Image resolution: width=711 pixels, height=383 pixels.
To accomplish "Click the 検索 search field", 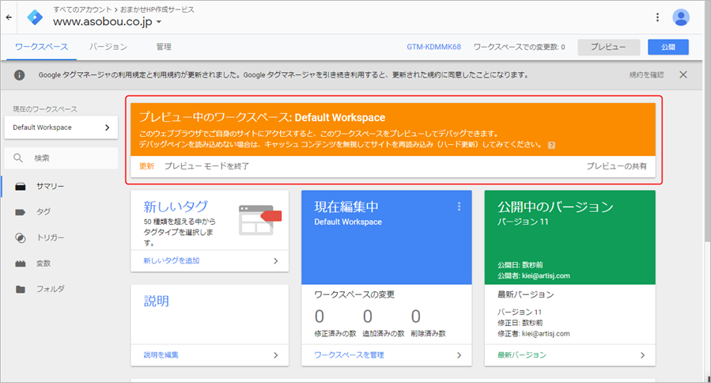I will (61, 158).
